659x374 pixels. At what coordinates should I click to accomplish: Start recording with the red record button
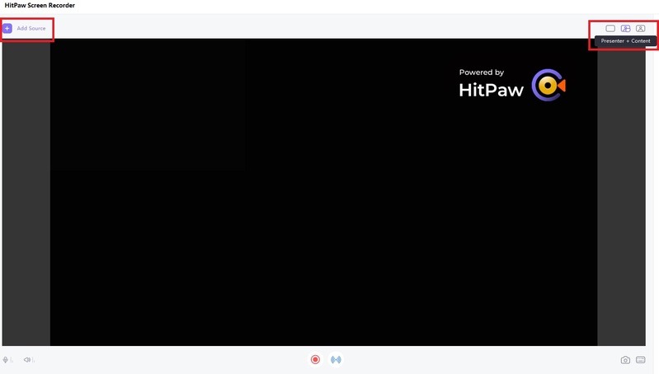tap(315, 359)
